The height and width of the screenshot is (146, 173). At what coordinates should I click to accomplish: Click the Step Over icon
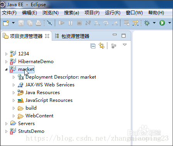click(x=106, y=23)
